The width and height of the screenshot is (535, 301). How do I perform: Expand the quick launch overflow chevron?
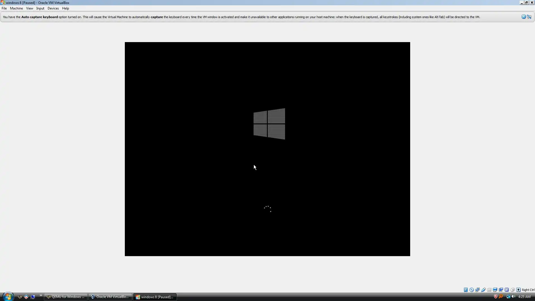pyautogui.click(x=41, y=295)
